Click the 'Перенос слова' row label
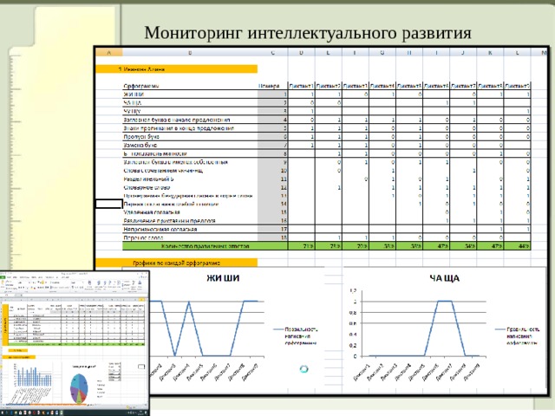555x416 pixels. point(143,237)
